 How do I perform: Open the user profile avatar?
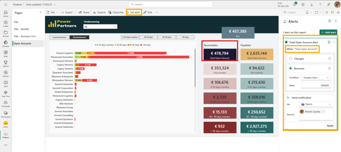coord(337,4)
